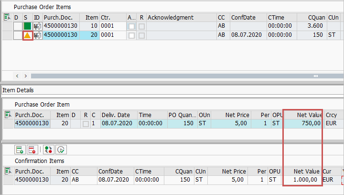Click green square status of item 10

click(x=28, y=26)
